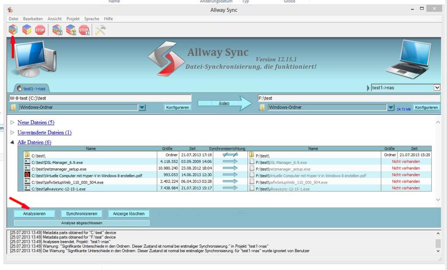
Task: Expand the Unveränderte Dateien section triangle
Action: click(x=12, y=133)
